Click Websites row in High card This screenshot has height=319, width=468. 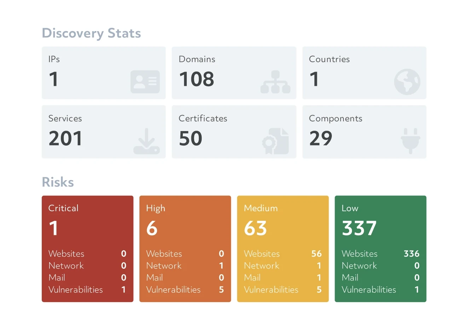[x=185, y=254]
